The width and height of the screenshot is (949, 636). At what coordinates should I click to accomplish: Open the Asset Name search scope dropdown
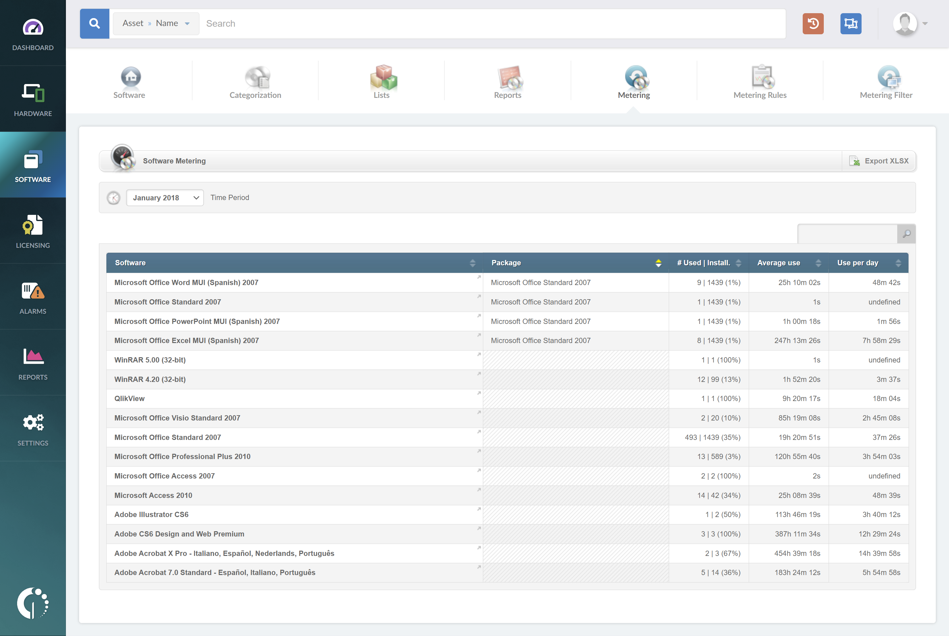tap(156, 23)
